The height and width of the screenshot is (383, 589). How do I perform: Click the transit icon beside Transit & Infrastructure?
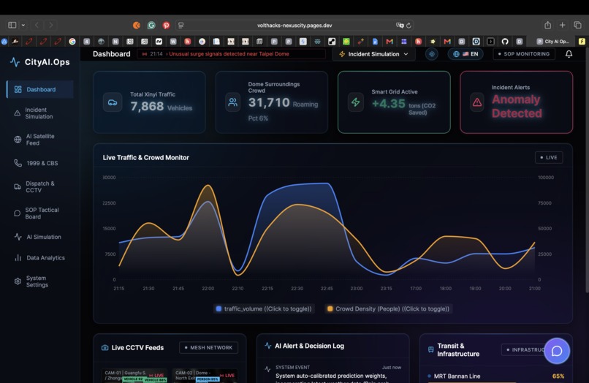pyautogui.click(x=431, y=349)
